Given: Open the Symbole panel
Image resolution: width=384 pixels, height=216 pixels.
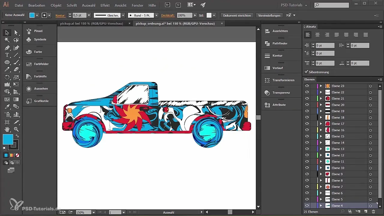Looking at the screenshot, I should tap(40, 39).
